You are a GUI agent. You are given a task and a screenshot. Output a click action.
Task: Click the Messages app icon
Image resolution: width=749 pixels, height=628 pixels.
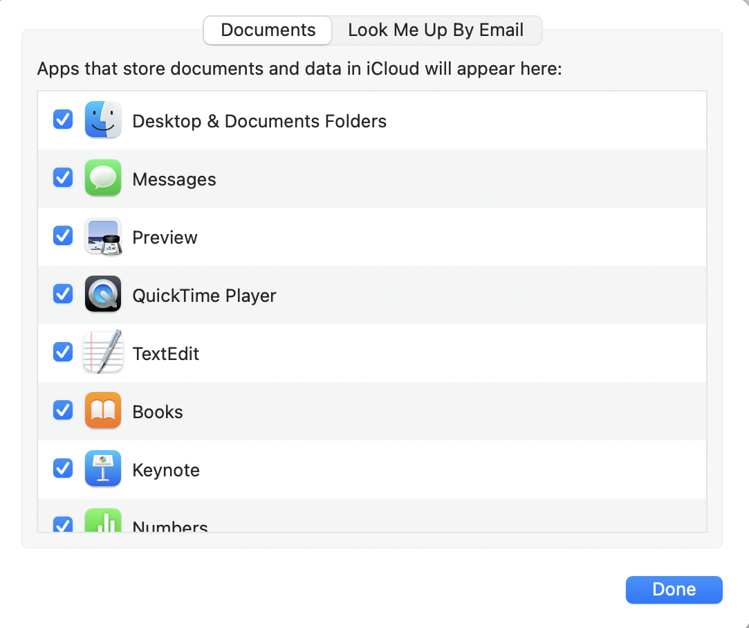(103, 179)
